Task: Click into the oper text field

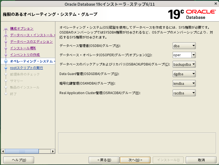Action: coord(182,55)
